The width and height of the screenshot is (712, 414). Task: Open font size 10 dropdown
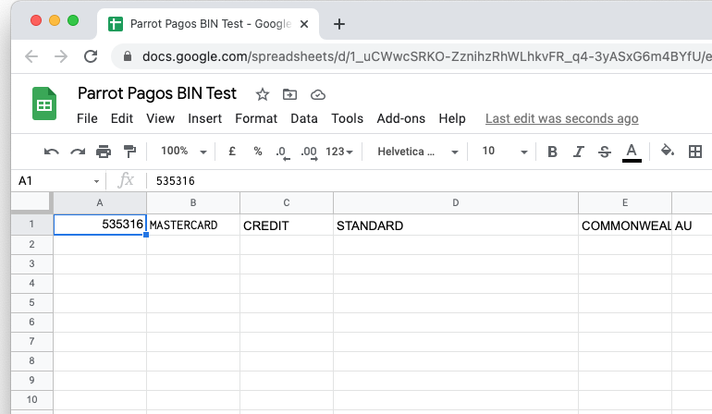(505, 152)
